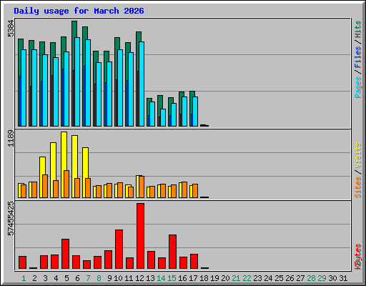Click the 1189 y-axis value
Viewport: 366px width, 286px height.
[x=11, y=139]
